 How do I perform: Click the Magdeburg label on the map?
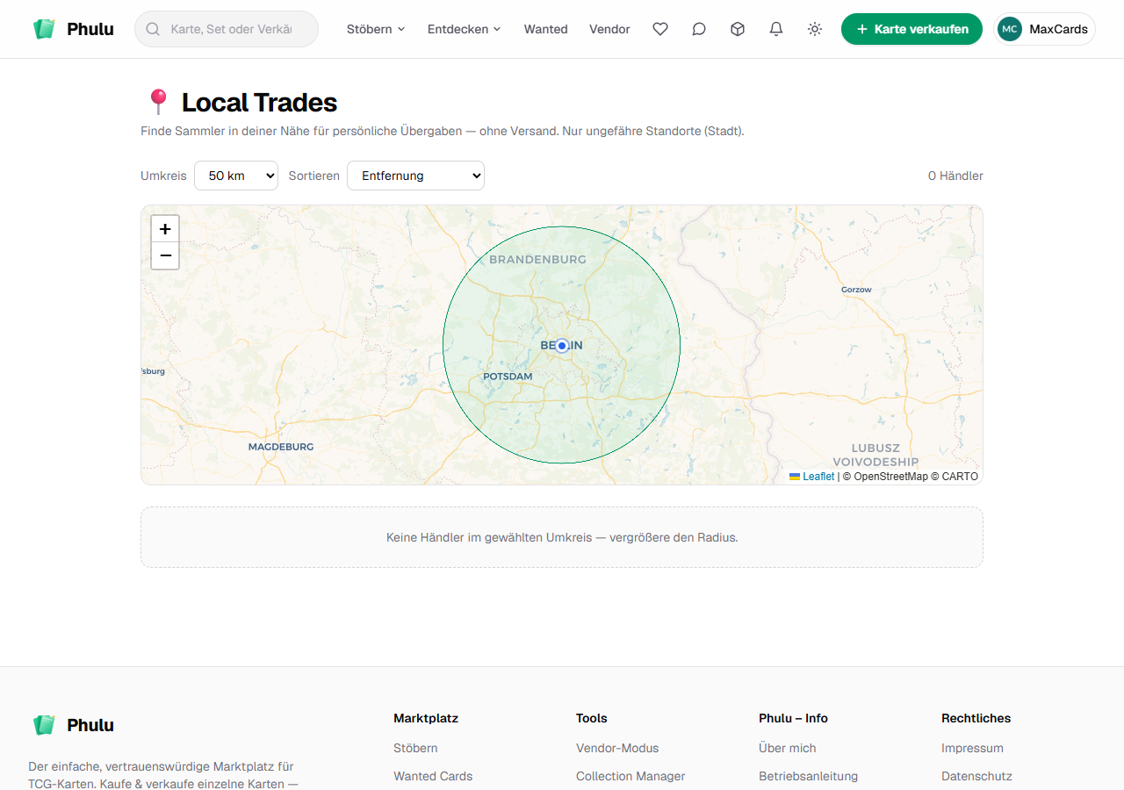pos(281,447)
